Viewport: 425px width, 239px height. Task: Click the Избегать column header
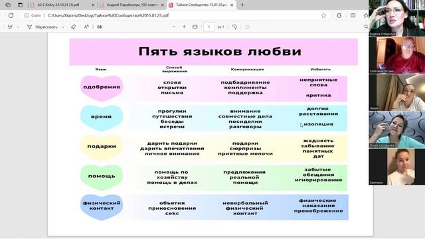tap(321, 69)
